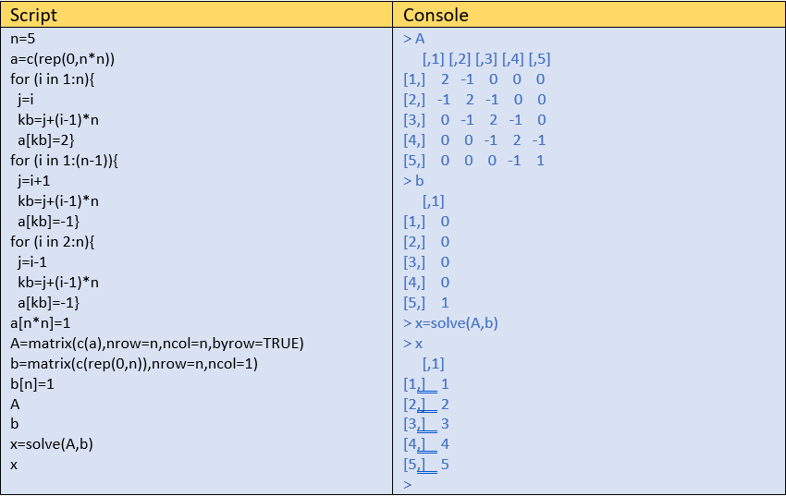Select the a[n*n]=1 script line
Image resolution: width=786 pixels, height=496 pixels.
[41, 322]
